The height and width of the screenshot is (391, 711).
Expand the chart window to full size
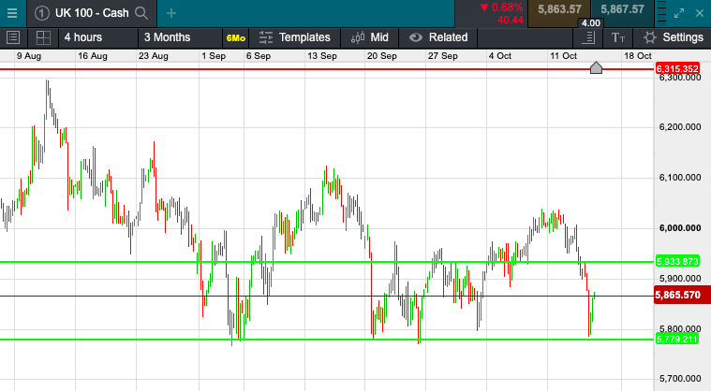click(679, 13)
